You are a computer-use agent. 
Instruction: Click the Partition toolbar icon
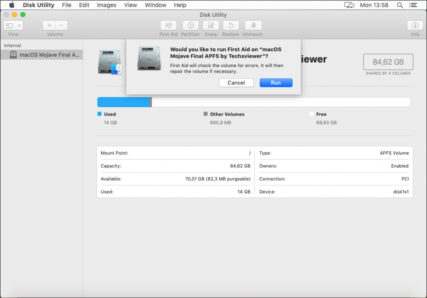[190, 25]
